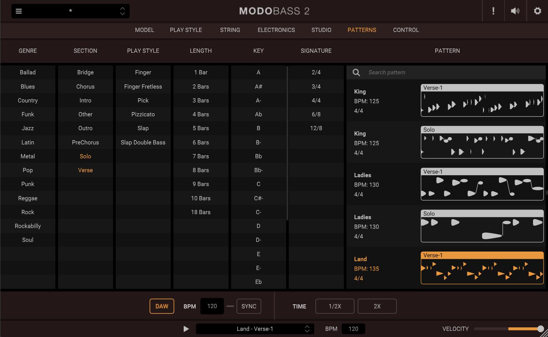Select 4 Bars length
Screen dimensions: 548x337
pos(201,114)
